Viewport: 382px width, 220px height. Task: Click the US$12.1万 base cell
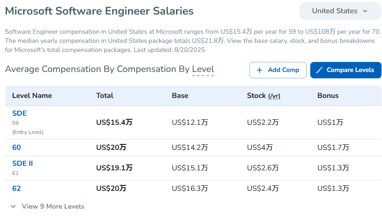[190, 122]
